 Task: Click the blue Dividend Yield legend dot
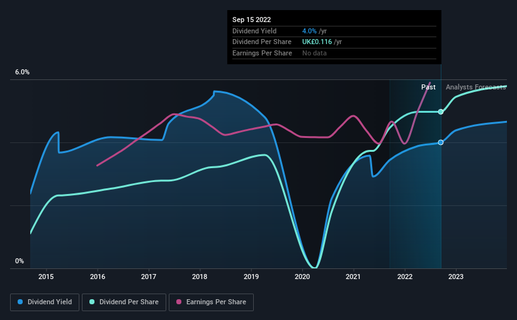[20, 302]
